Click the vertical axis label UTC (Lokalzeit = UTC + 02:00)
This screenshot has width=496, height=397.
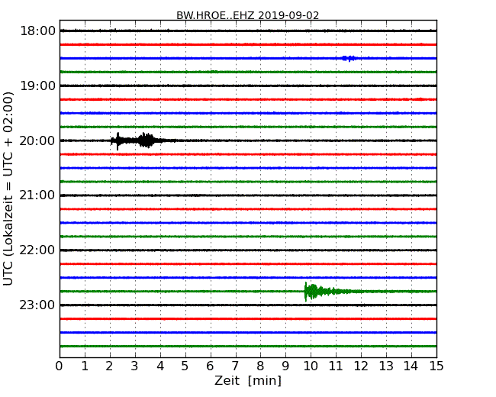[8, 189]
